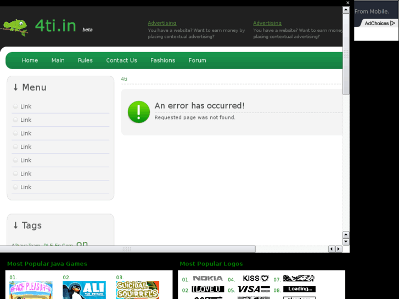The height and width of the screenshot is (299, 399).
Task: Go to the Main page tab
Action: tap(58, 60)
